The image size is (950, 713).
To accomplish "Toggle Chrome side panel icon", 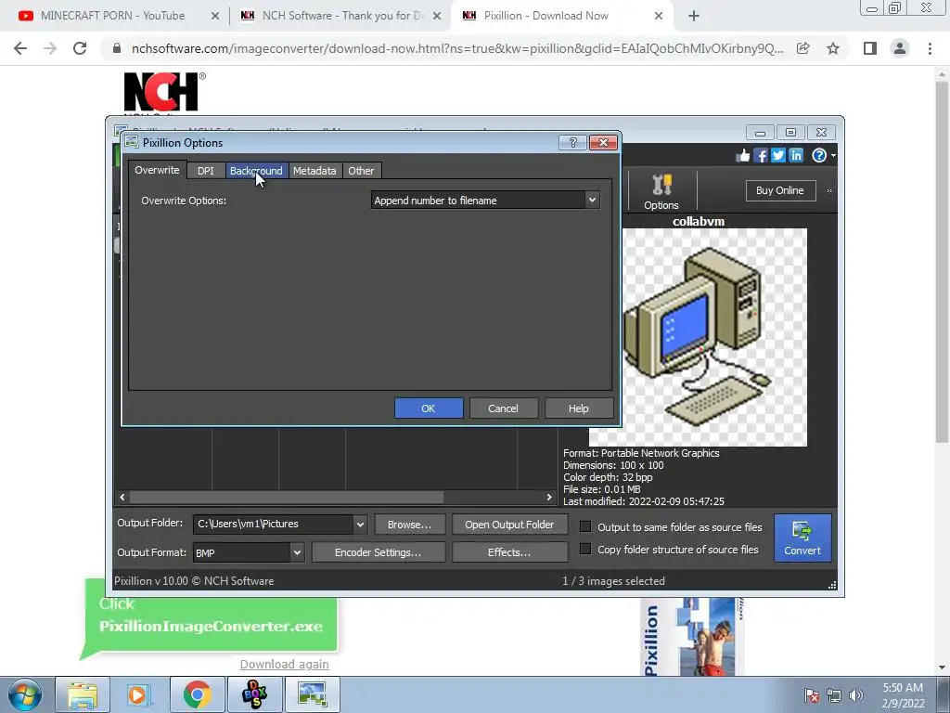I will [870, 48].
